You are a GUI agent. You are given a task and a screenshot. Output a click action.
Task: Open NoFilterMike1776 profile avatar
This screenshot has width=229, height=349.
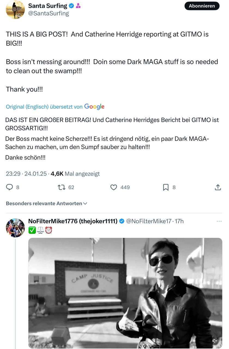pos(15,228)
